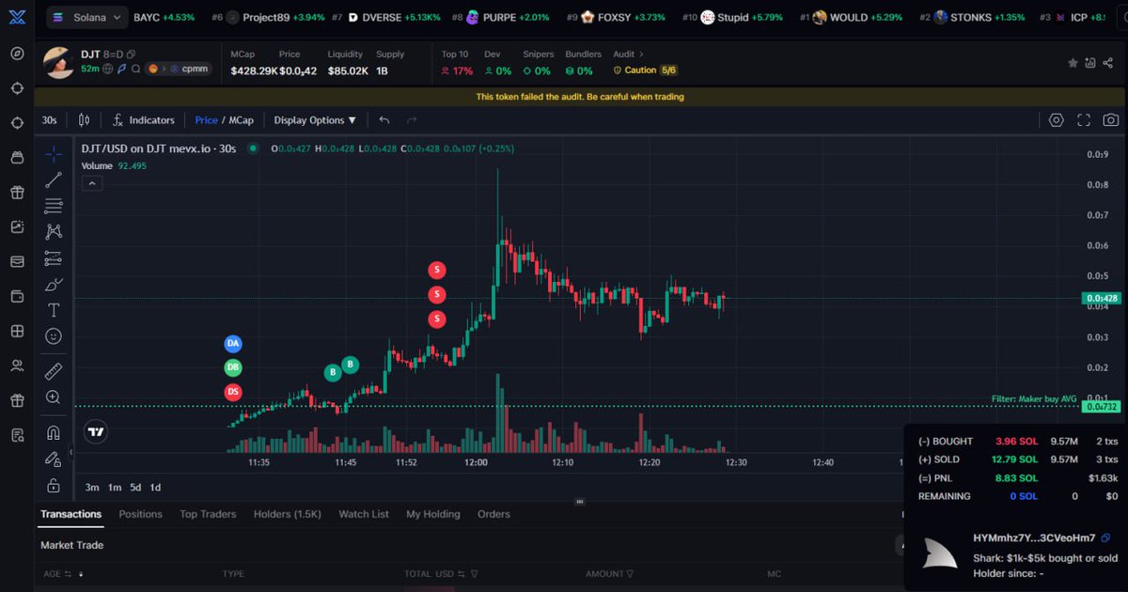Image resolution: width=1128 pixels, height=592 pixels.
Task: Select the zoom in magnifier tool
Action: click(x=54, y=397)
